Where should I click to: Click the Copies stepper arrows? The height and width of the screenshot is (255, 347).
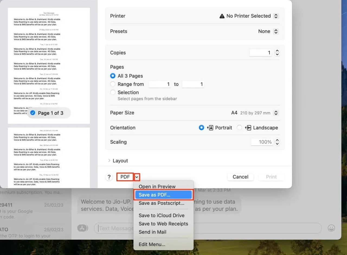277,53
